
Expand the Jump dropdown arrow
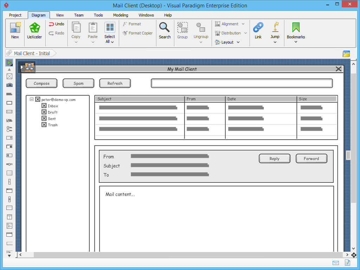click(275, 42)
